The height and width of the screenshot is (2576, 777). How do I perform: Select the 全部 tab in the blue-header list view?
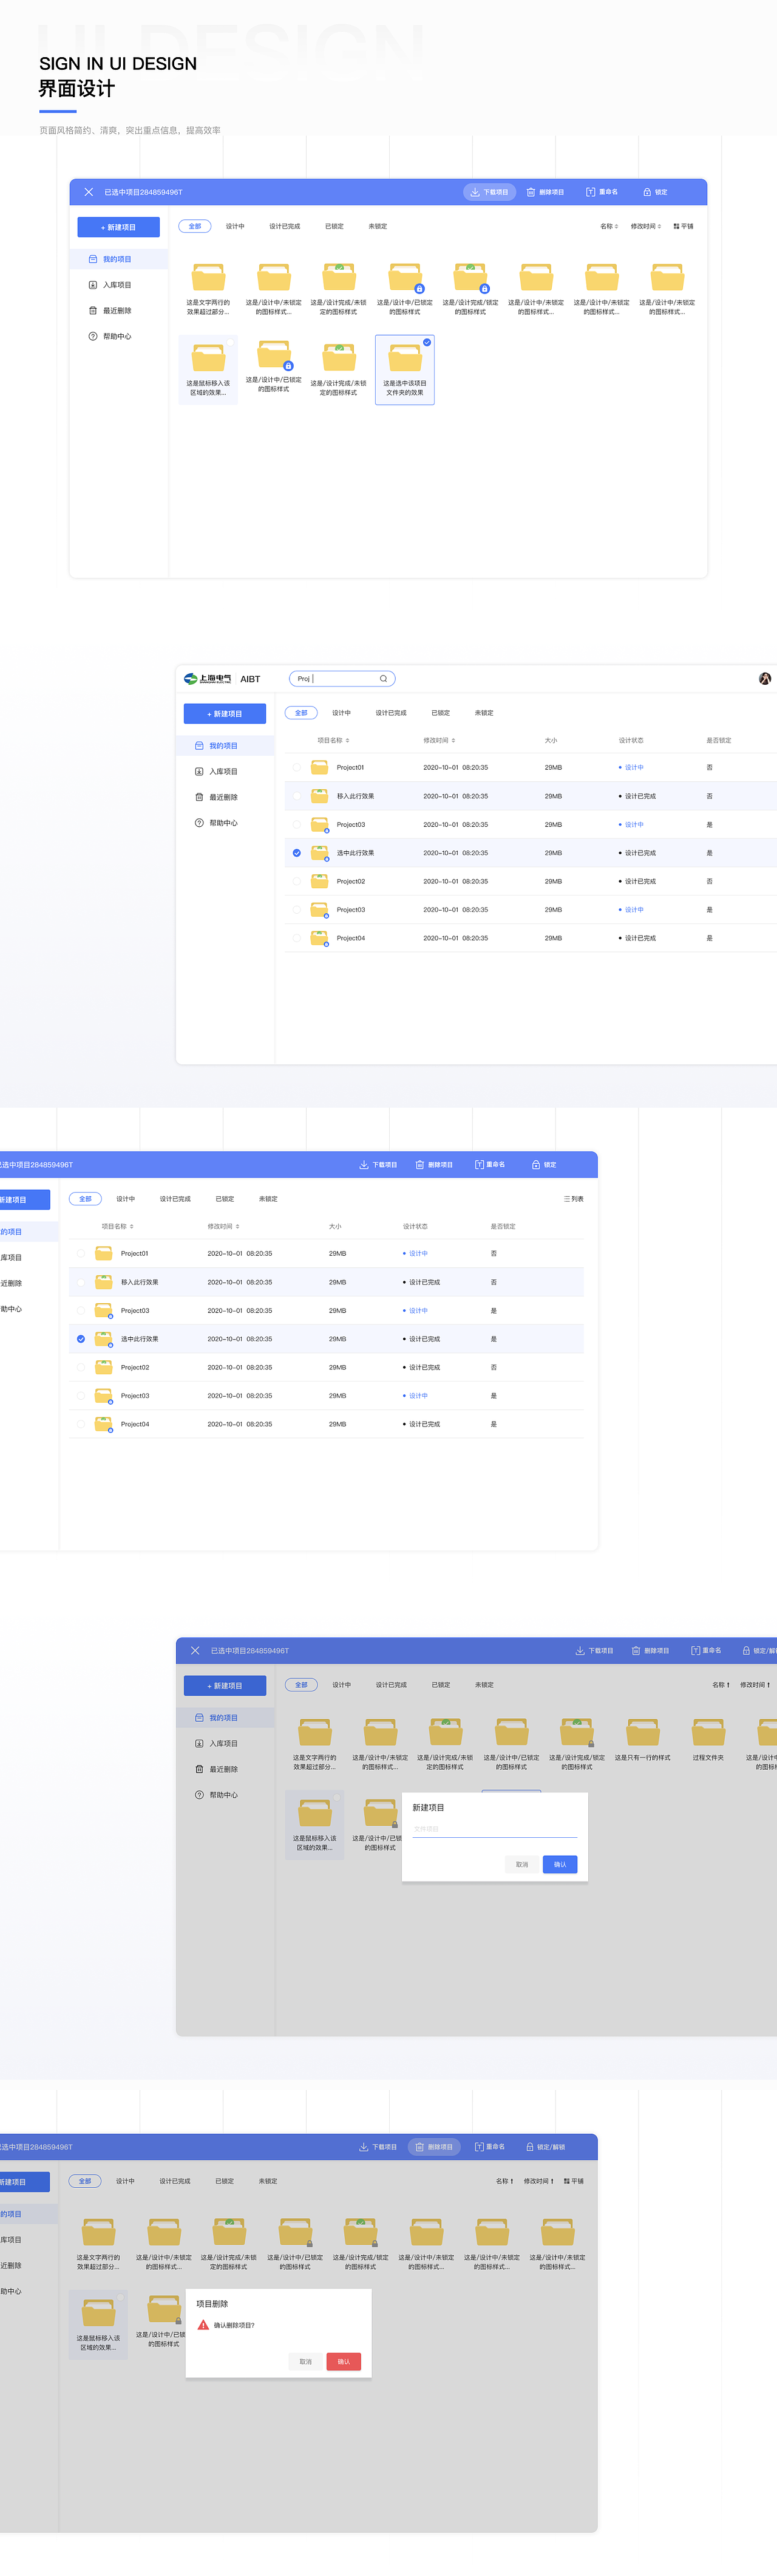coord(85,1199)
